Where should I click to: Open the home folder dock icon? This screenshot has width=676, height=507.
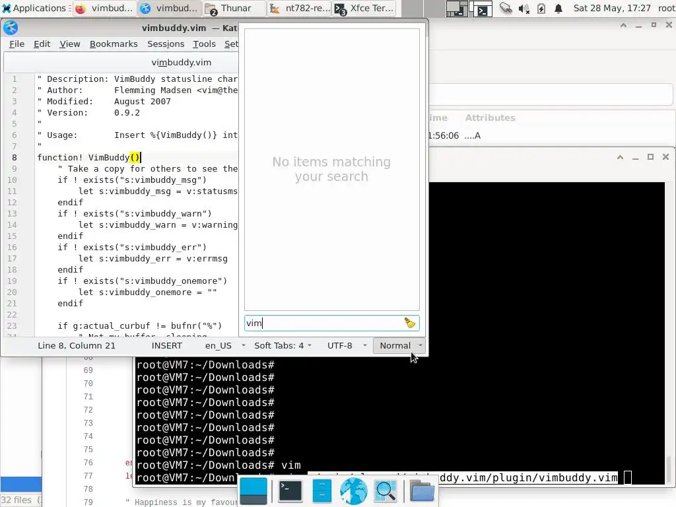coord(422,491)
